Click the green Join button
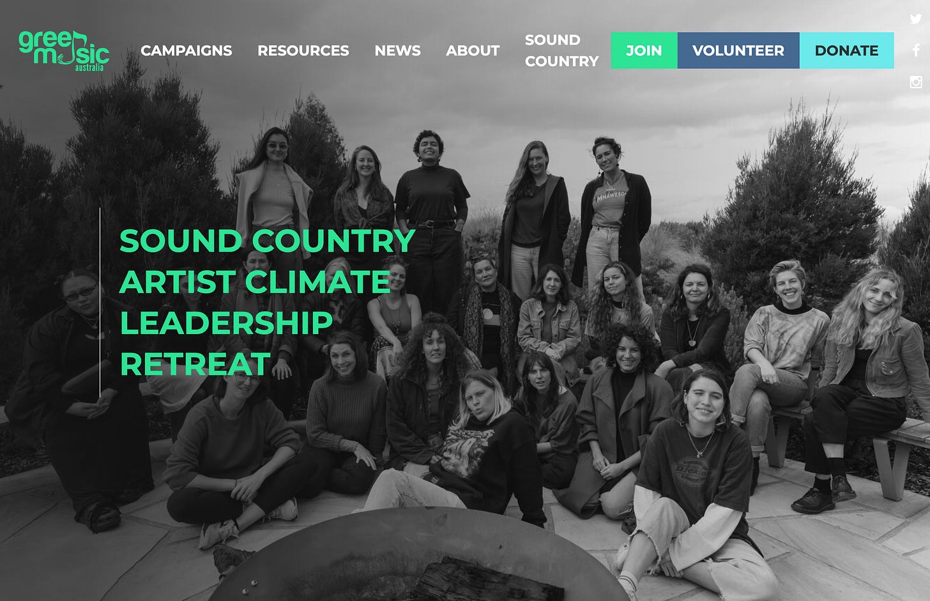This screenshot has width=930, height=601. (644, 50)
